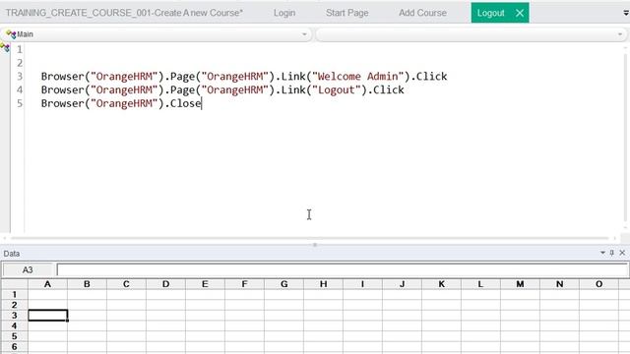Open the Data pane options dropdown arrow
The width and height of the screenshot is (630, 354).
[602, 253]
